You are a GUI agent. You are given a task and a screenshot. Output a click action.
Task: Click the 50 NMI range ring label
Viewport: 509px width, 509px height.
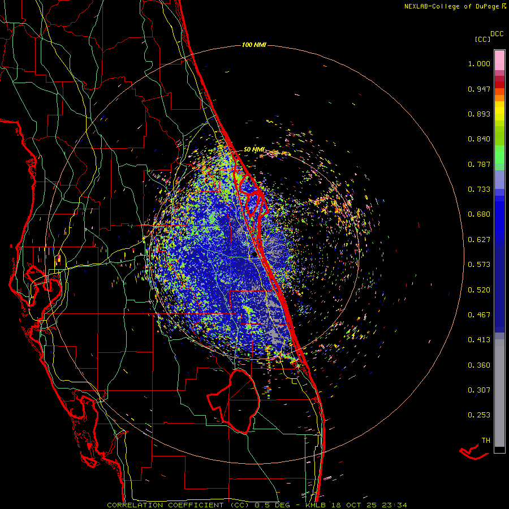tap(254, 149)
